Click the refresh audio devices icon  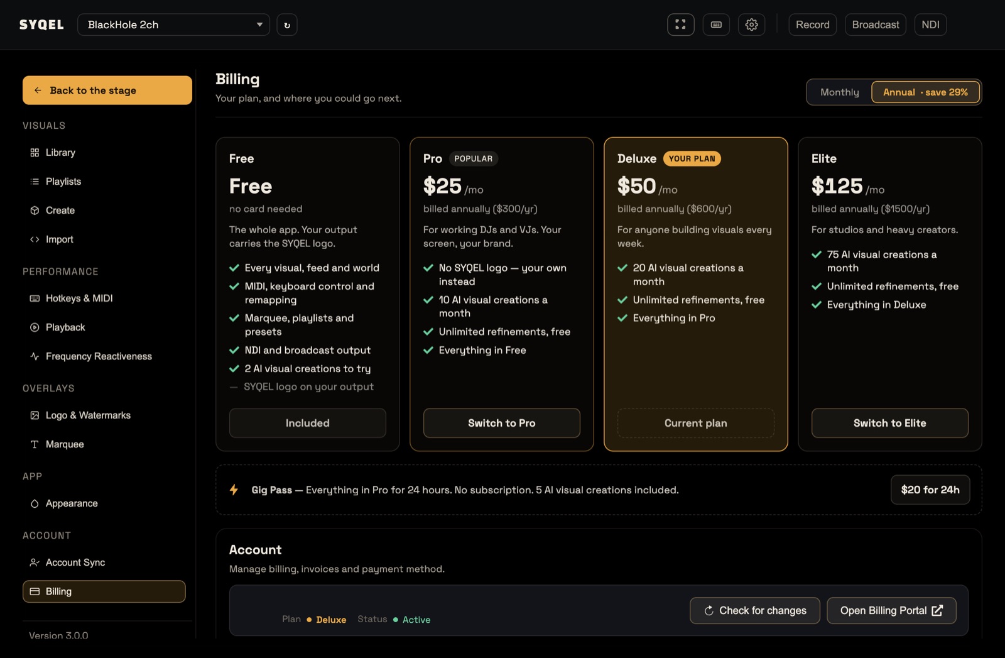tap(287, 25)
